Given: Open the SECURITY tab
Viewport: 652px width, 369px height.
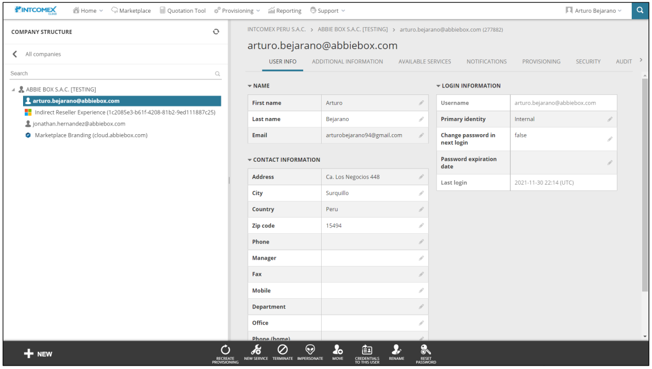Looking at the screenshot, I should tap(588, 62).
